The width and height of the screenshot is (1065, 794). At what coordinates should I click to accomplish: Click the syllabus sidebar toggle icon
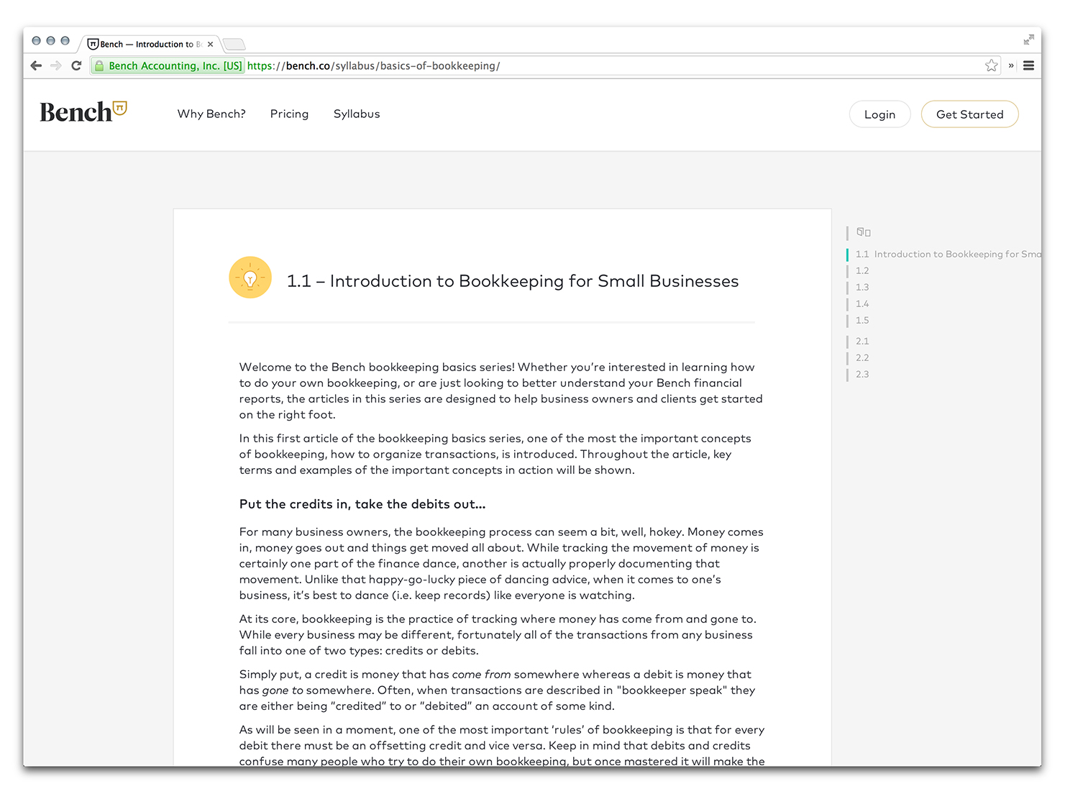pyautogui.click(x=864, y=232)
